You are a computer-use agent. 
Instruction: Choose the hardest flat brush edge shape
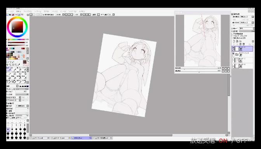click(x=28, y=86)
